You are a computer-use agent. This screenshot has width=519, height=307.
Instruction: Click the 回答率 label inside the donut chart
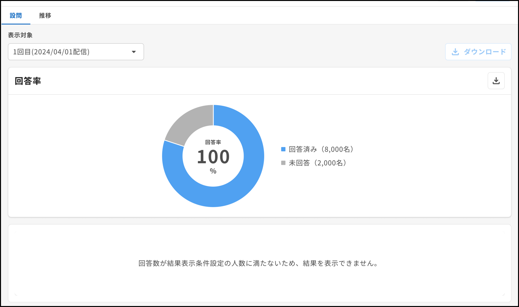click(x=213, y=142)
